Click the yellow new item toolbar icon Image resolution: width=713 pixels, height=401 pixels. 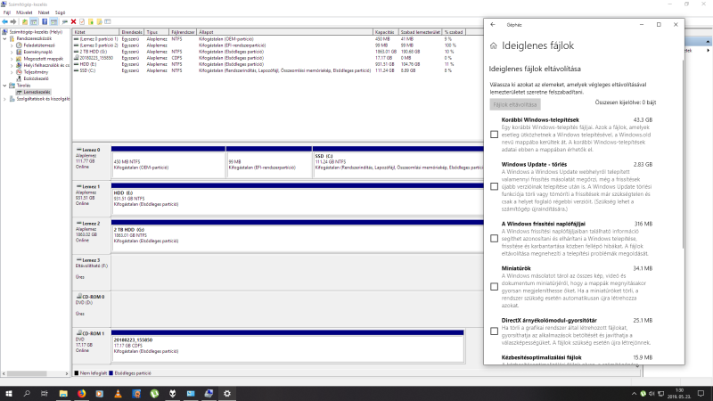pyautogui.click(x=91, y=21)
